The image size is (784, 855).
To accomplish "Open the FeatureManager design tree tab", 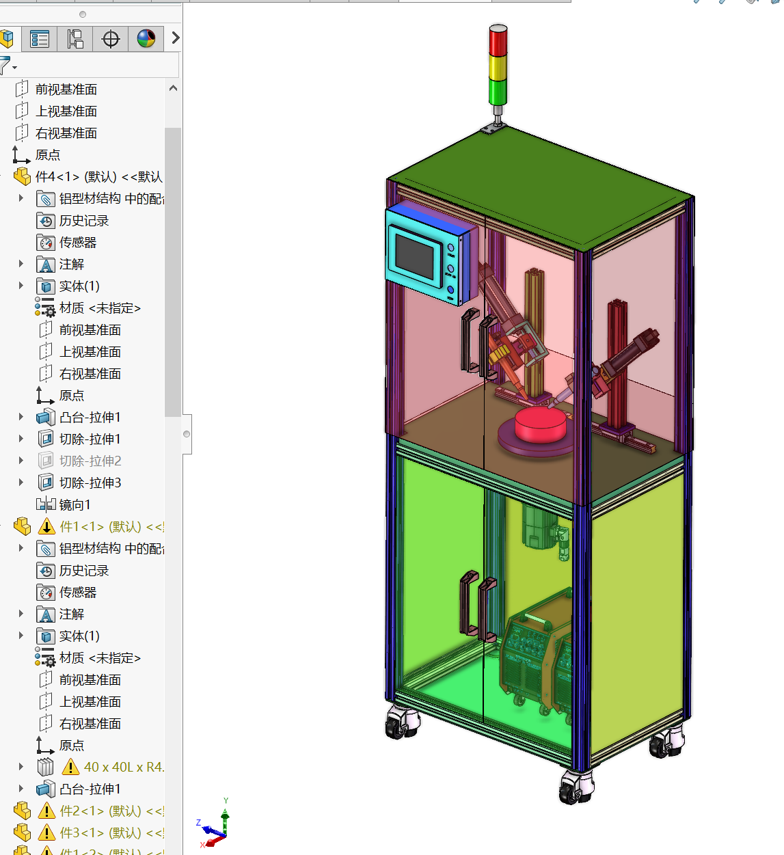I will 8,39.
